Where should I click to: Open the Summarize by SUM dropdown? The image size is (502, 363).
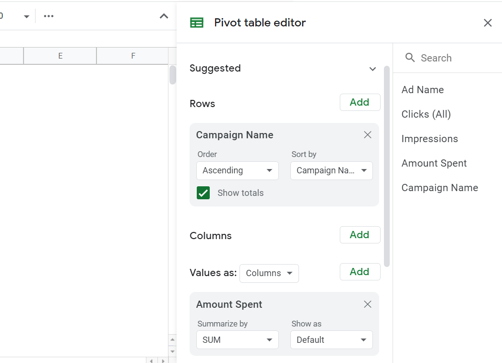pos(237,340)
